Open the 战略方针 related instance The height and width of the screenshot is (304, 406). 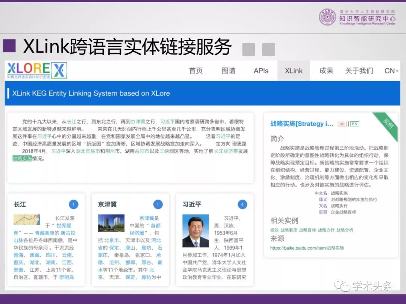(326, 230)
